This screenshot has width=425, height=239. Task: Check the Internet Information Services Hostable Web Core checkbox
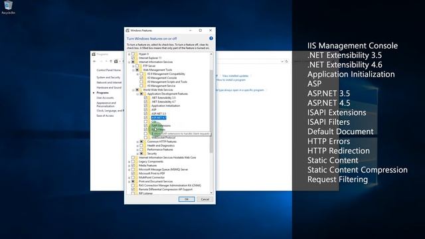click(133, 157)
